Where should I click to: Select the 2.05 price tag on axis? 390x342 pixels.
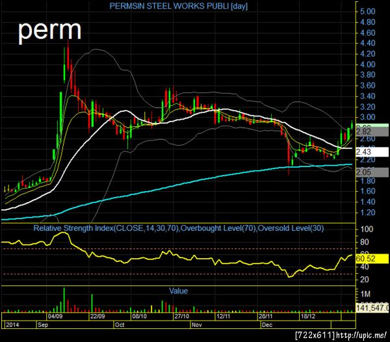click(x=372, y=172)
